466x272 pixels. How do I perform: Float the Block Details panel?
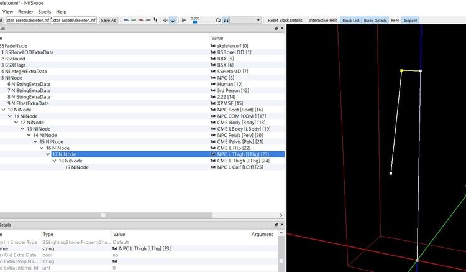276,225
